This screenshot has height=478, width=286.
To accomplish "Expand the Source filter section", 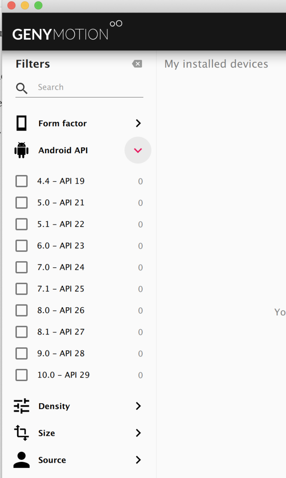I will click(138, 460).
